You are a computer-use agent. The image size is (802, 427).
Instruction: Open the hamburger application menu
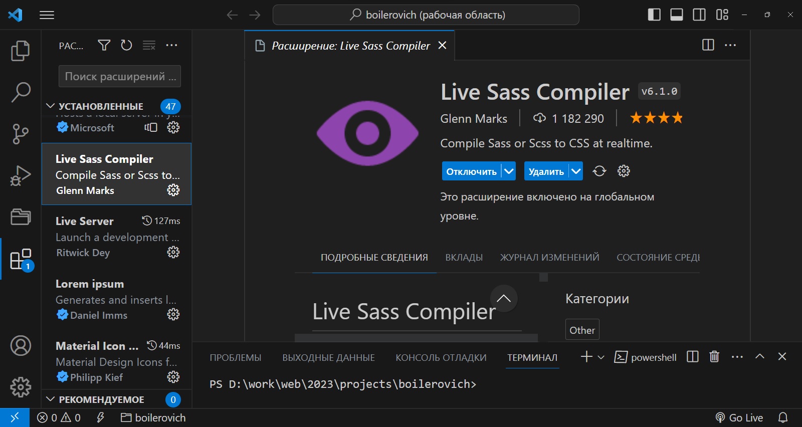tap(47, 15)
